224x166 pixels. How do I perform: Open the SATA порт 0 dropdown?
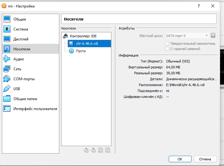187,36
